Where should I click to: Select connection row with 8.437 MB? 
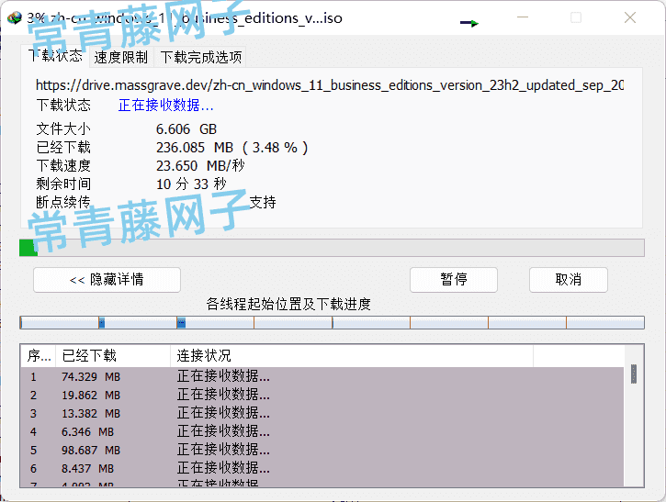pyautogui.click(x=322, y=468)
